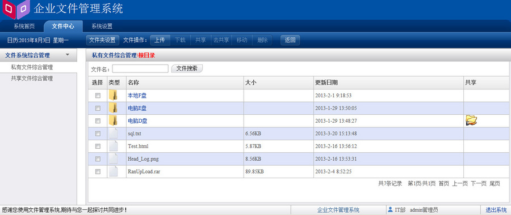Screen dimensions: 511x215
Task: Click the 返回 back button
Action: (290, 40)
